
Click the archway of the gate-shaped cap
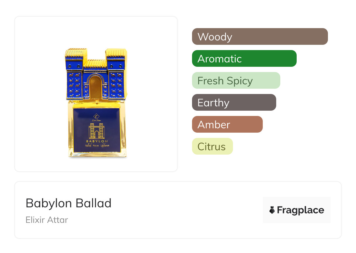click(96, 88)
